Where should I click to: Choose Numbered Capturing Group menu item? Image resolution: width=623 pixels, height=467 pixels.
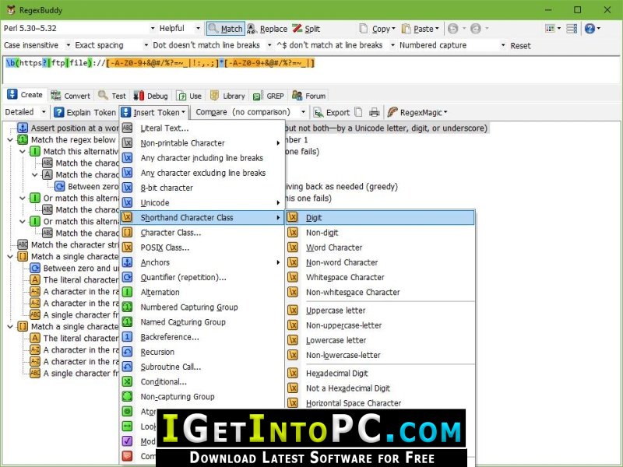tap(202, 307)
